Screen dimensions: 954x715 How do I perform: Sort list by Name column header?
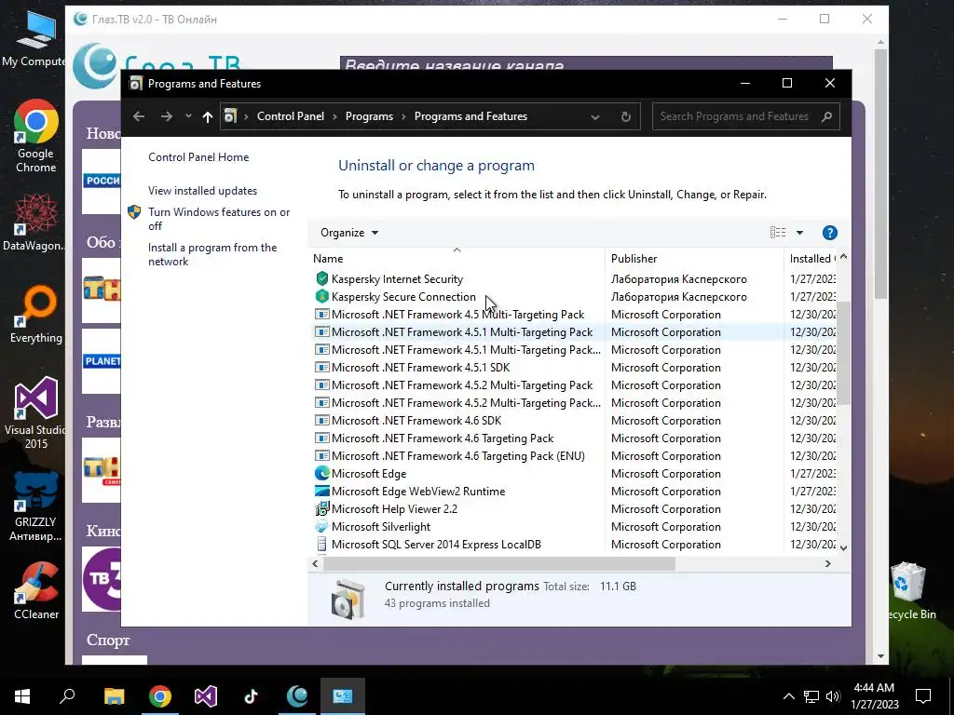point(457,259)
